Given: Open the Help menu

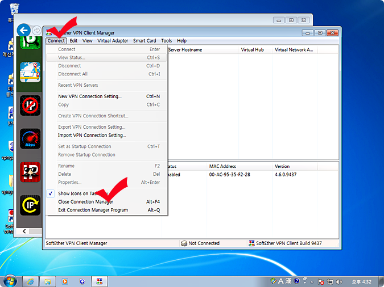Looking at the screenshot, I should coord(181,41).
